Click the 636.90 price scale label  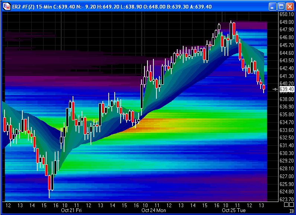click(287, 107)
